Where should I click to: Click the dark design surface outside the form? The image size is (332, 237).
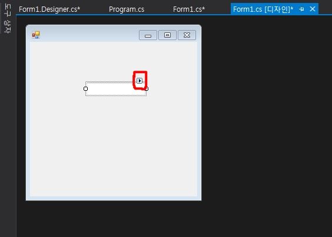265,127
